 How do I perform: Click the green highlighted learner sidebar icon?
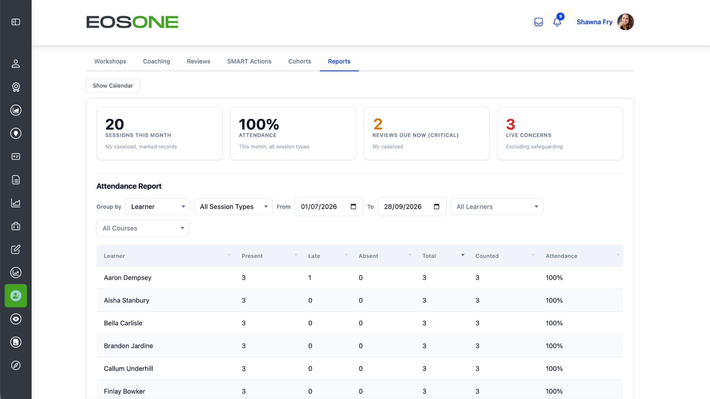click(x=16, y=296)
